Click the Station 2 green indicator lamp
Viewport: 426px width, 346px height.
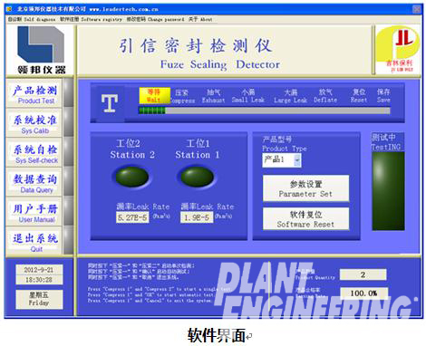click(x=132, y=177)
